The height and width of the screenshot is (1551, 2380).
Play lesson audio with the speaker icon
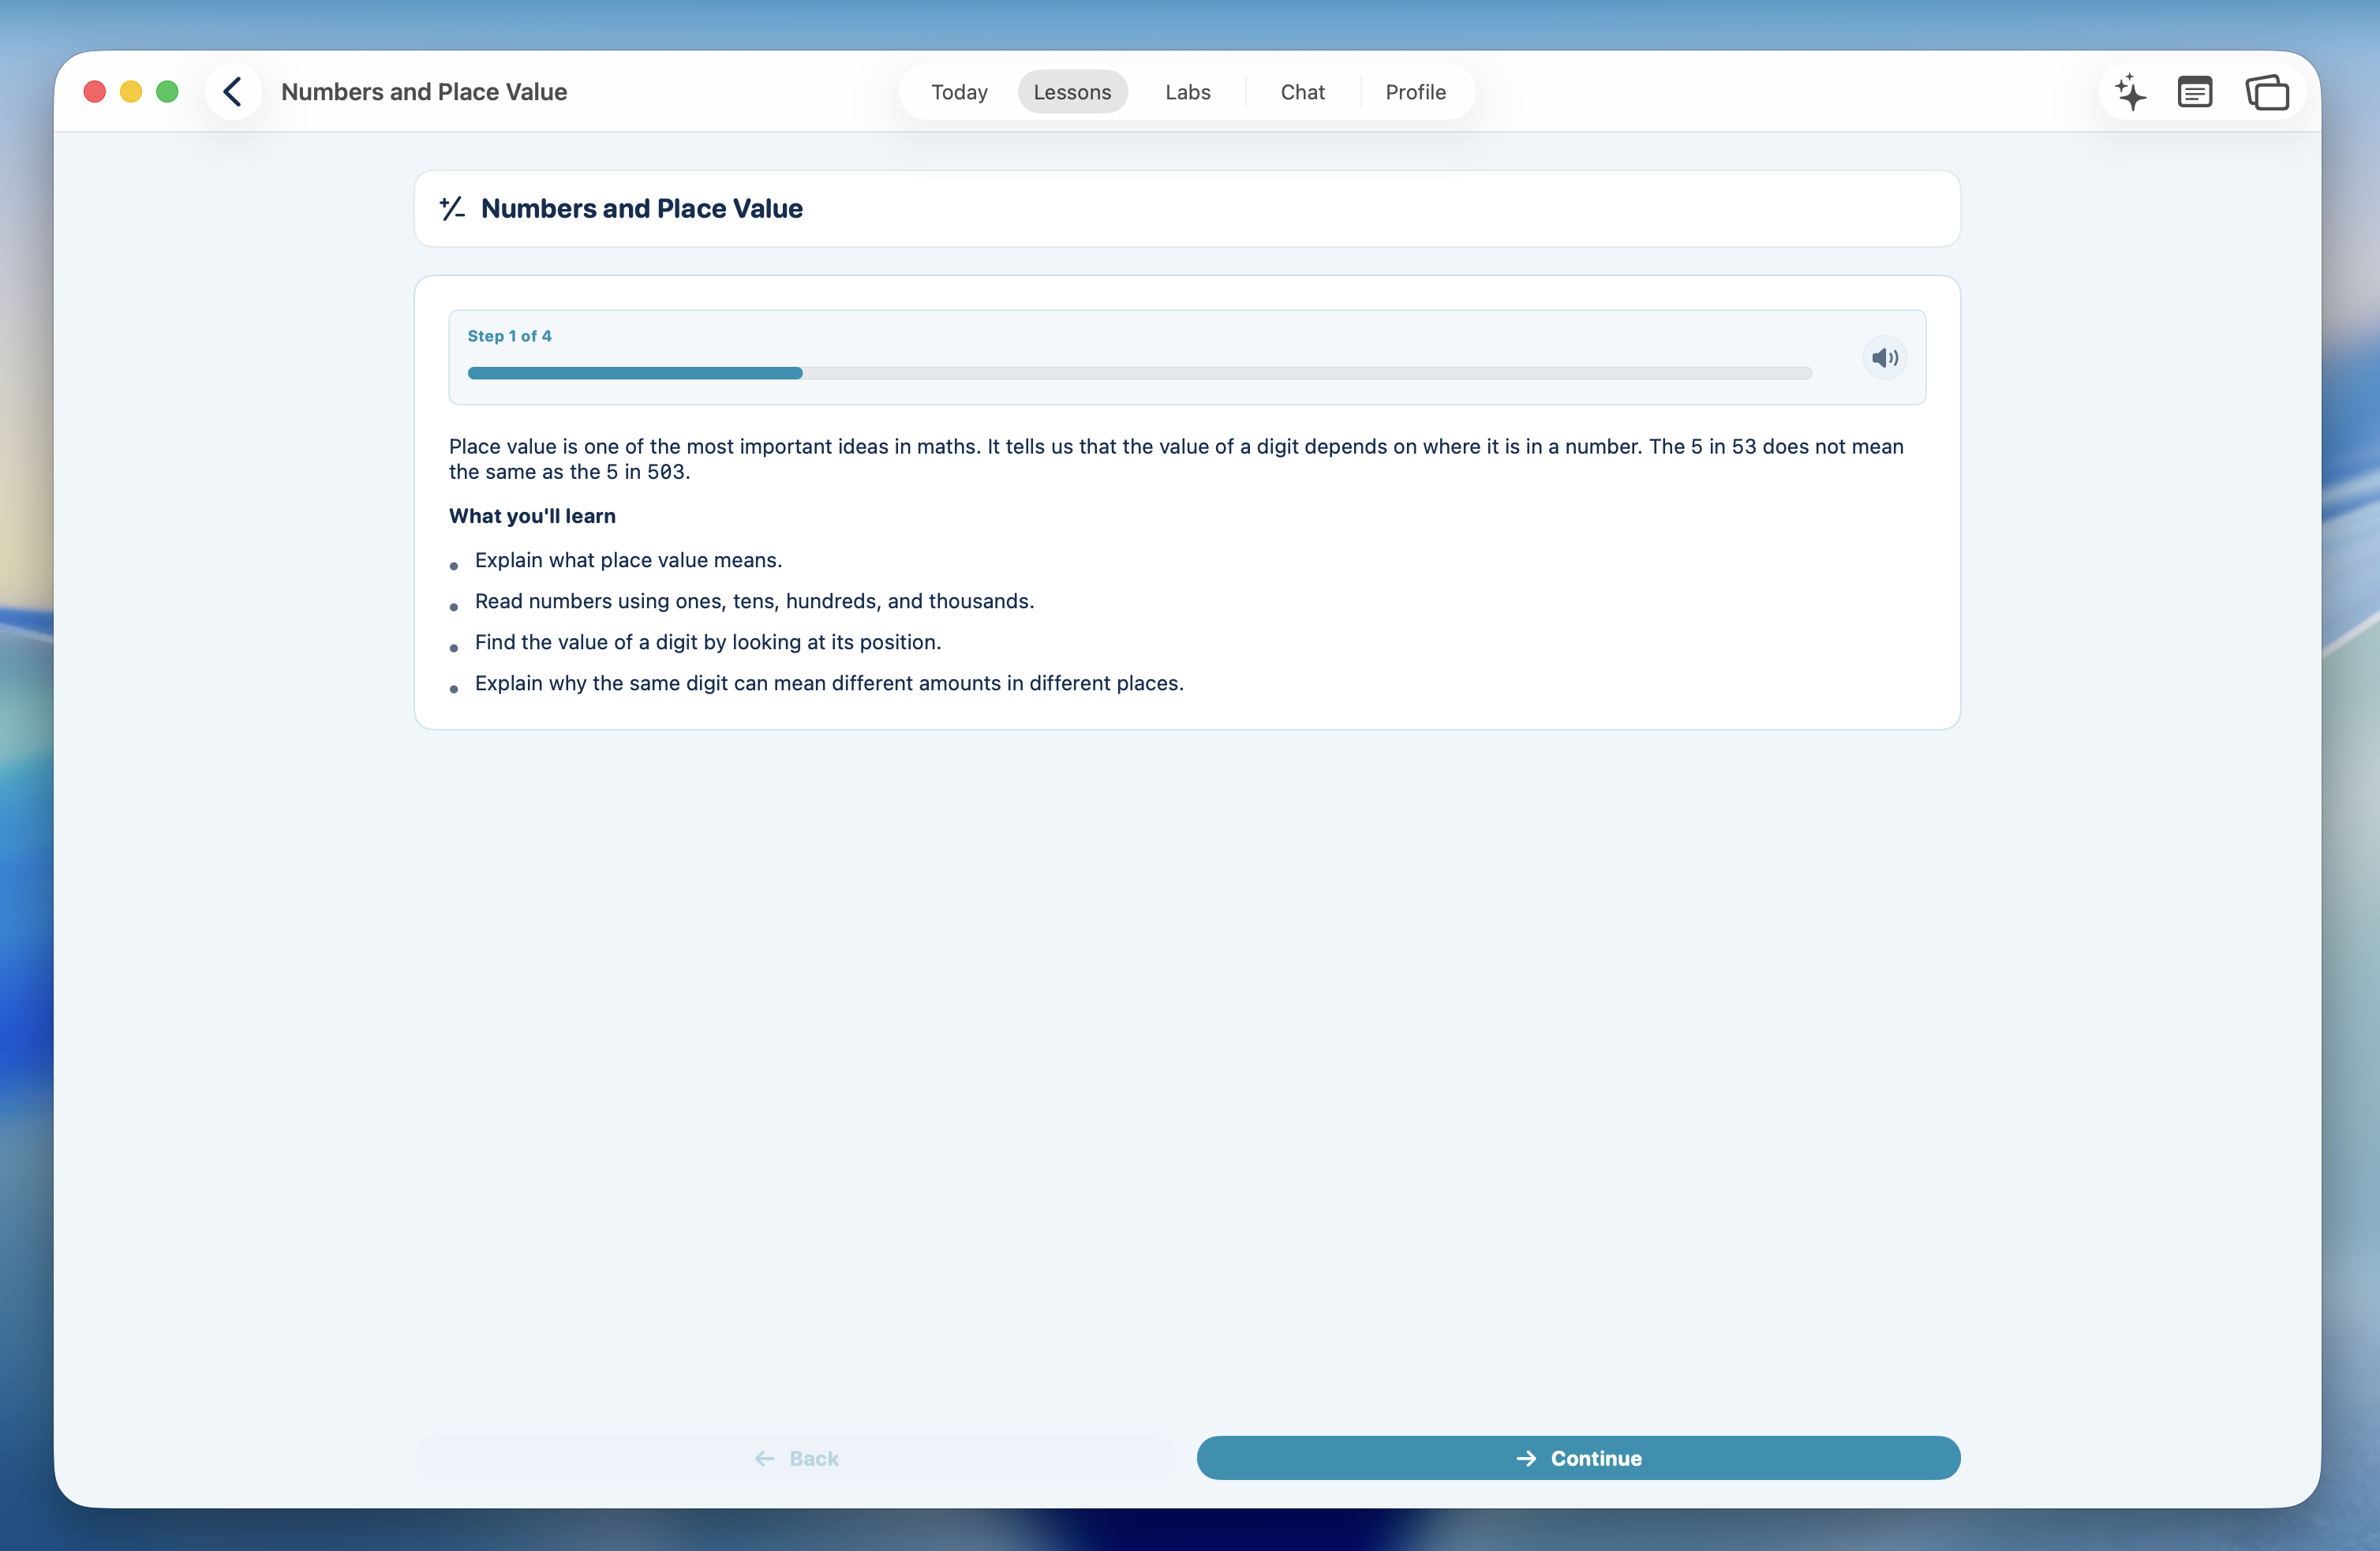[x=1885, y=358]
